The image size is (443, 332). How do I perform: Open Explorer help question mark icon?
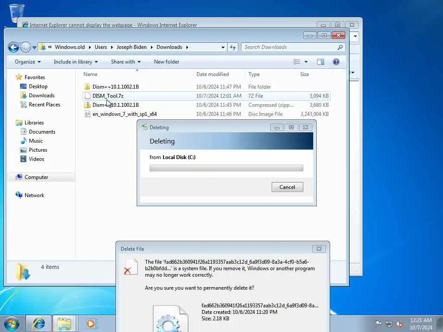tap(336, 62)
